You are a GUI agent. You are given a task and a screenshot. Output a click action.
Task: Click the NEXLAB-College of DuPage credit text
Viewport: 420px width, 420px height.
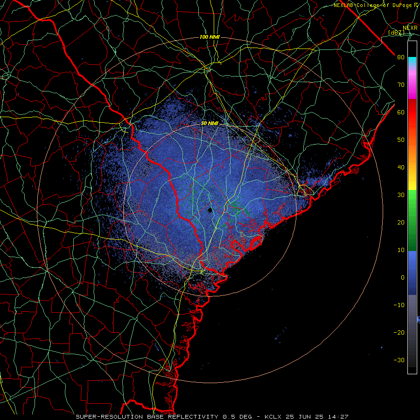(373, 5)
